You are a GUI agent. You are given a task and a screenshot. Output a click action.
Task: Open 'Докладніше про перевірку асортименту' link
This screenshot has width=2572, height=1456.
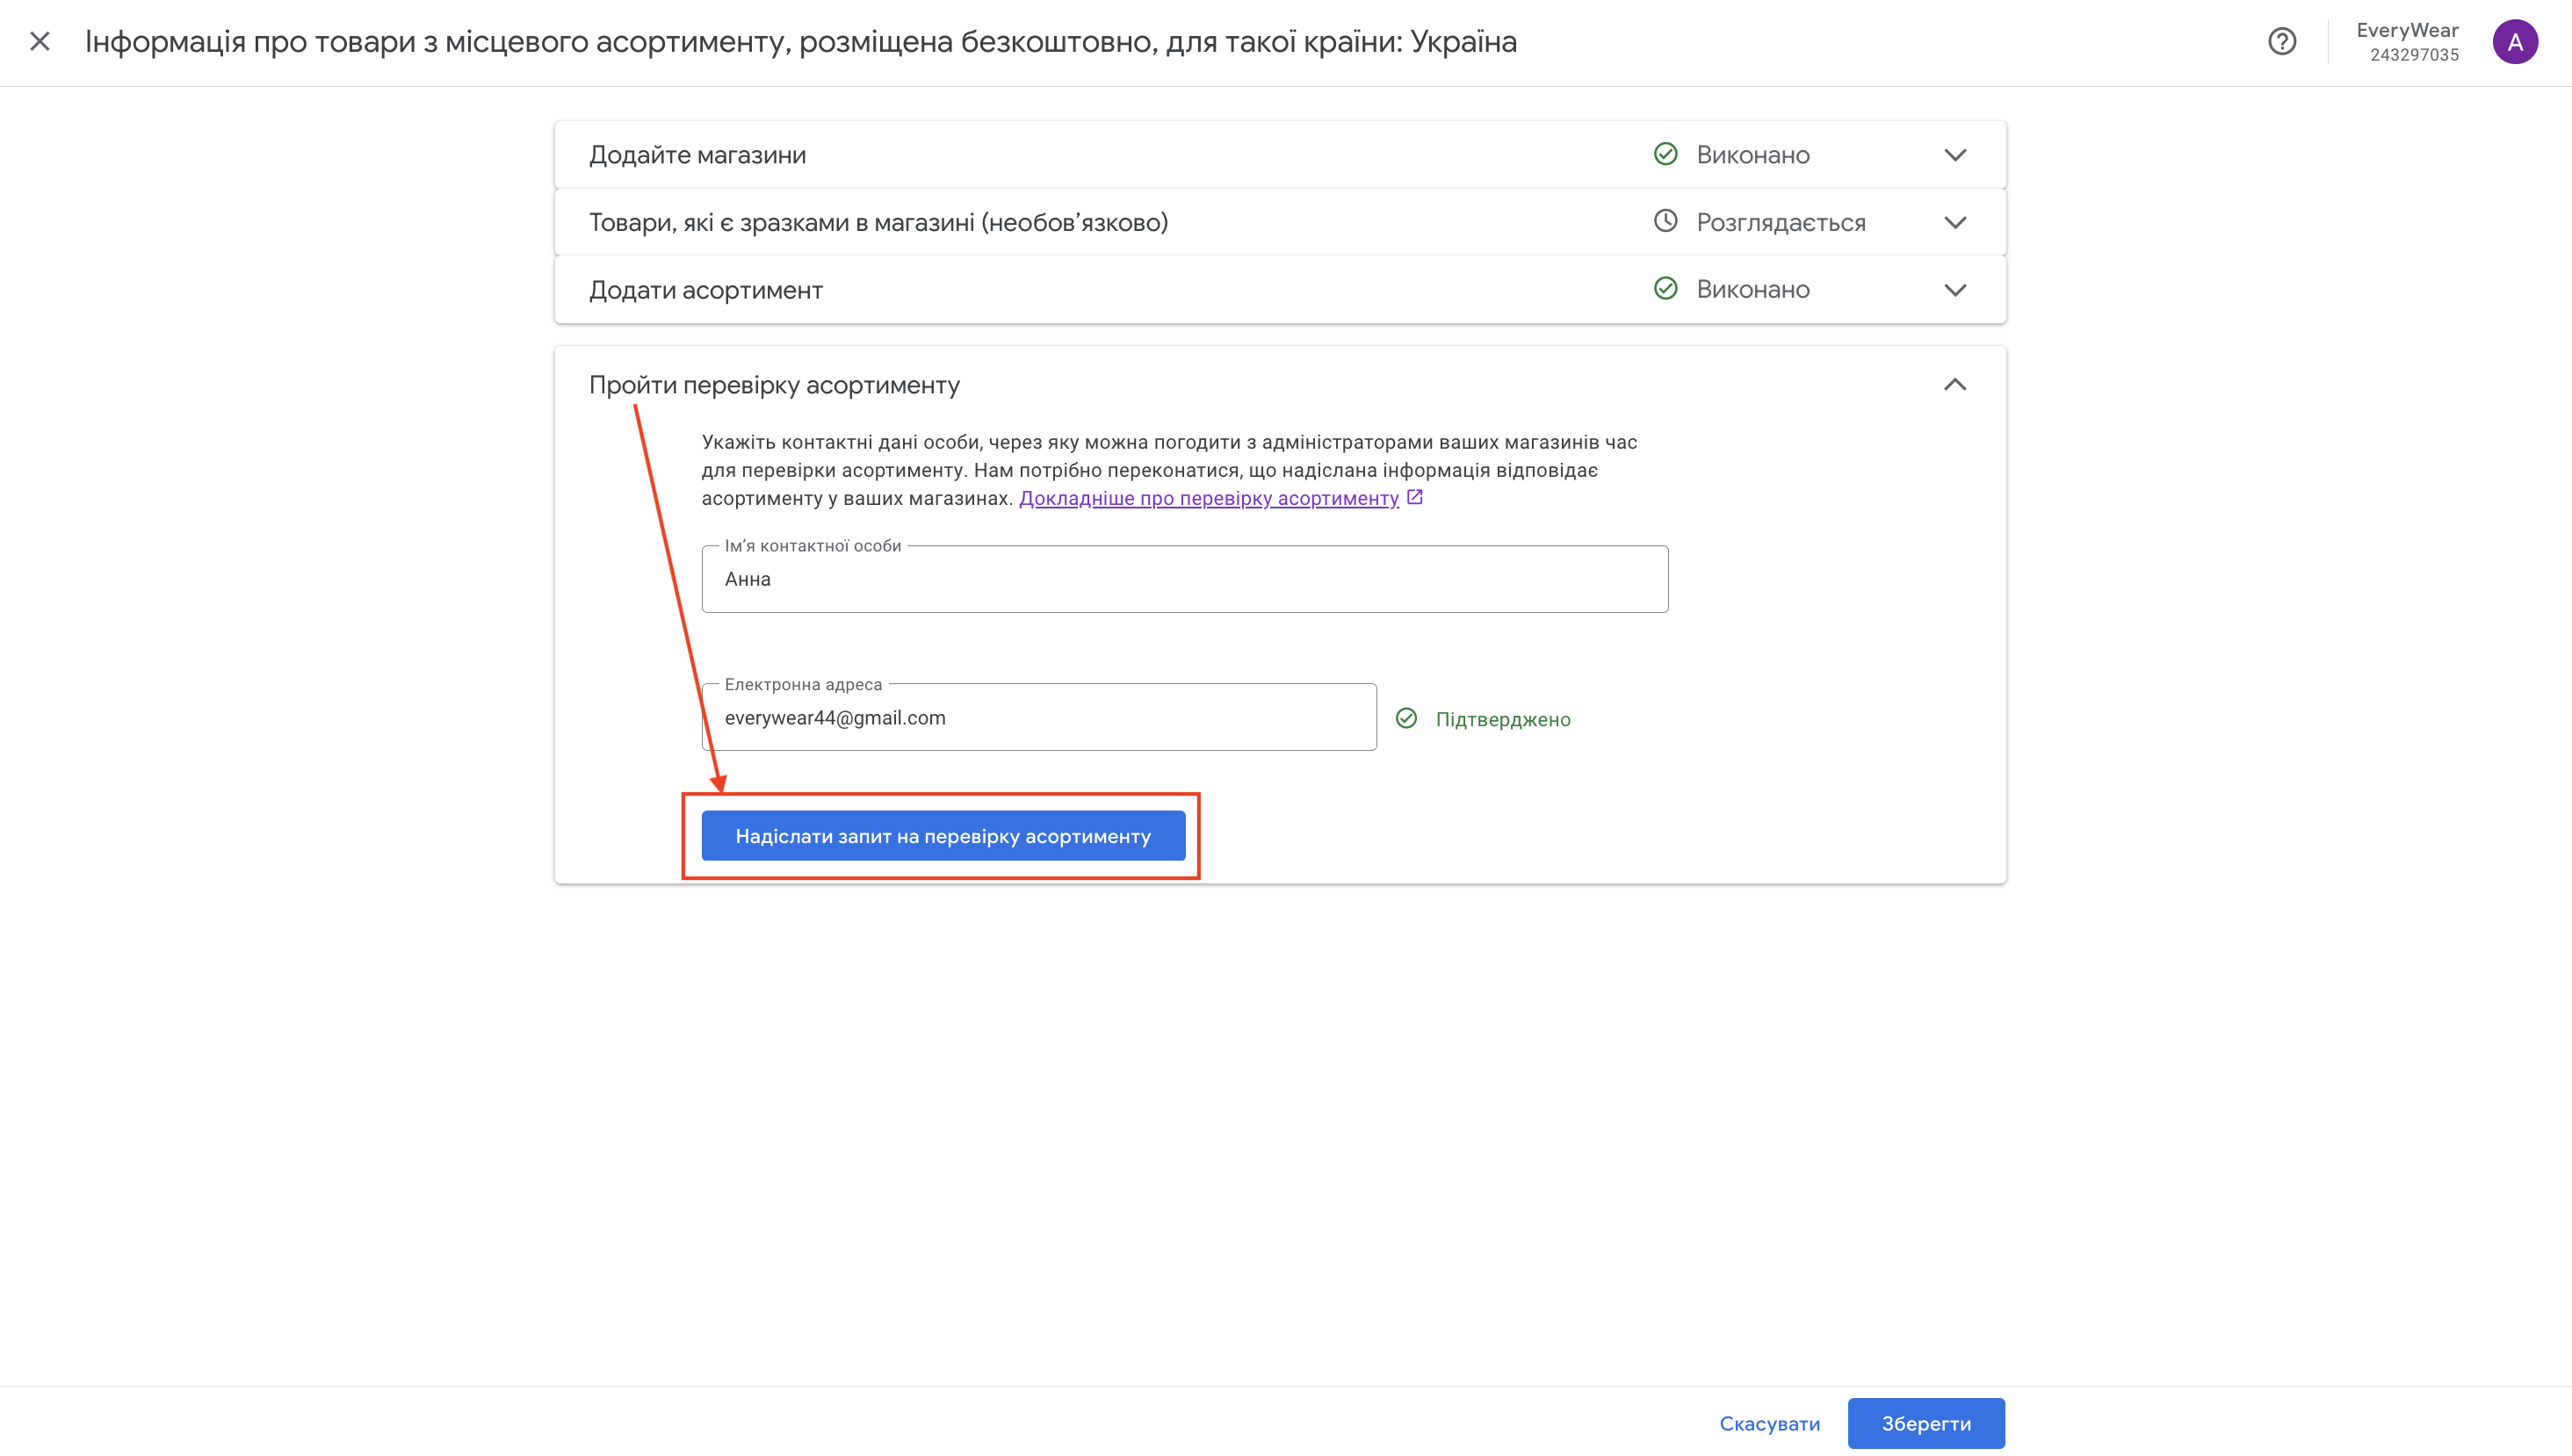(1208, 498)
